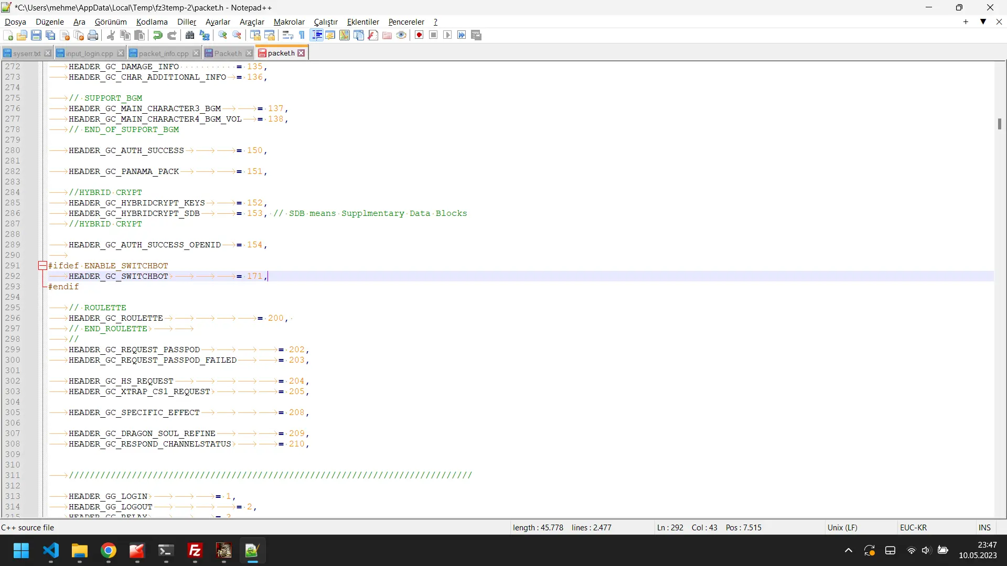Open a file with the folder toolbar icon

(x=22, y=35)
